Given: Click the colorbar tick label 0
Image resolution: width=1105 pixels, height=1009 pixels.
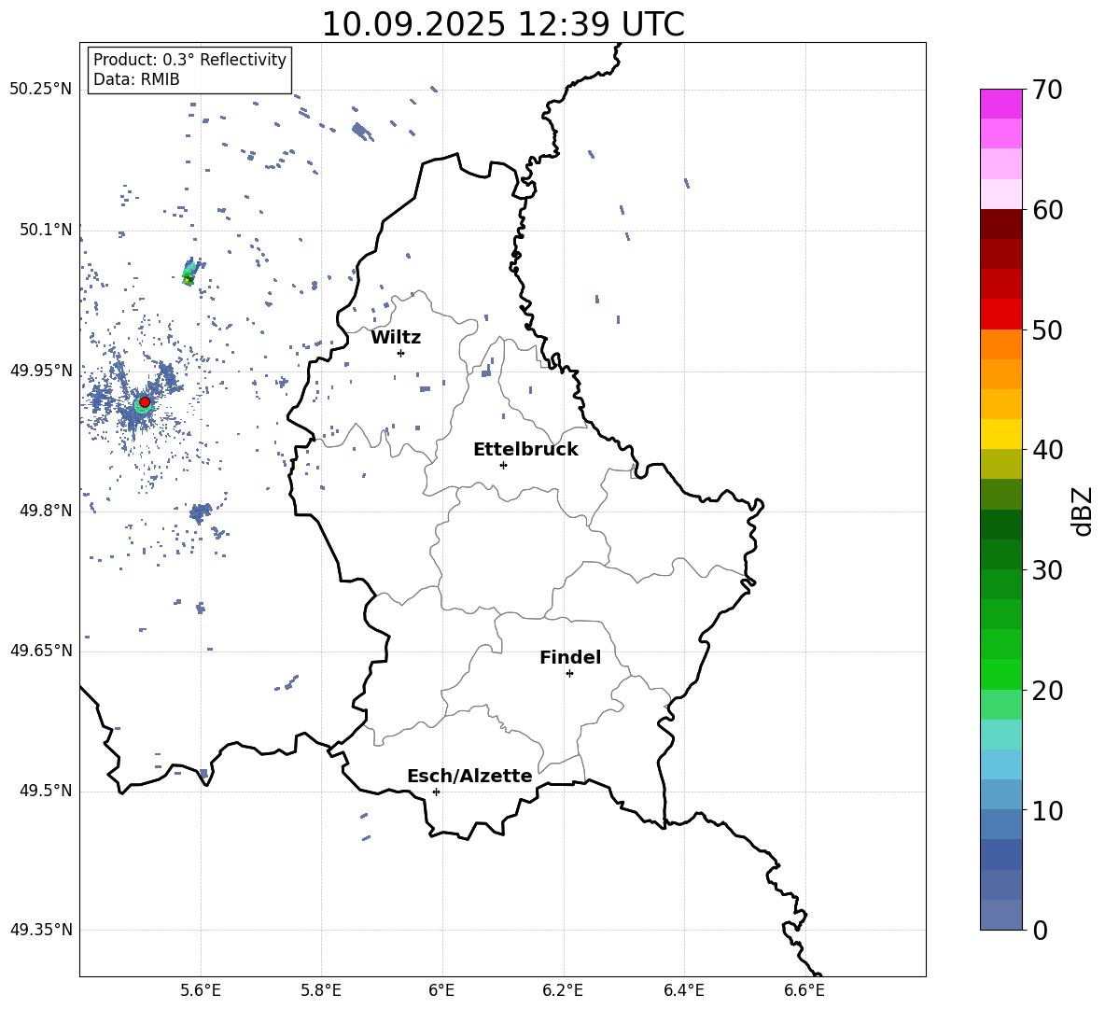Looking at the screenshot, I should click(x=1041, y=930).
